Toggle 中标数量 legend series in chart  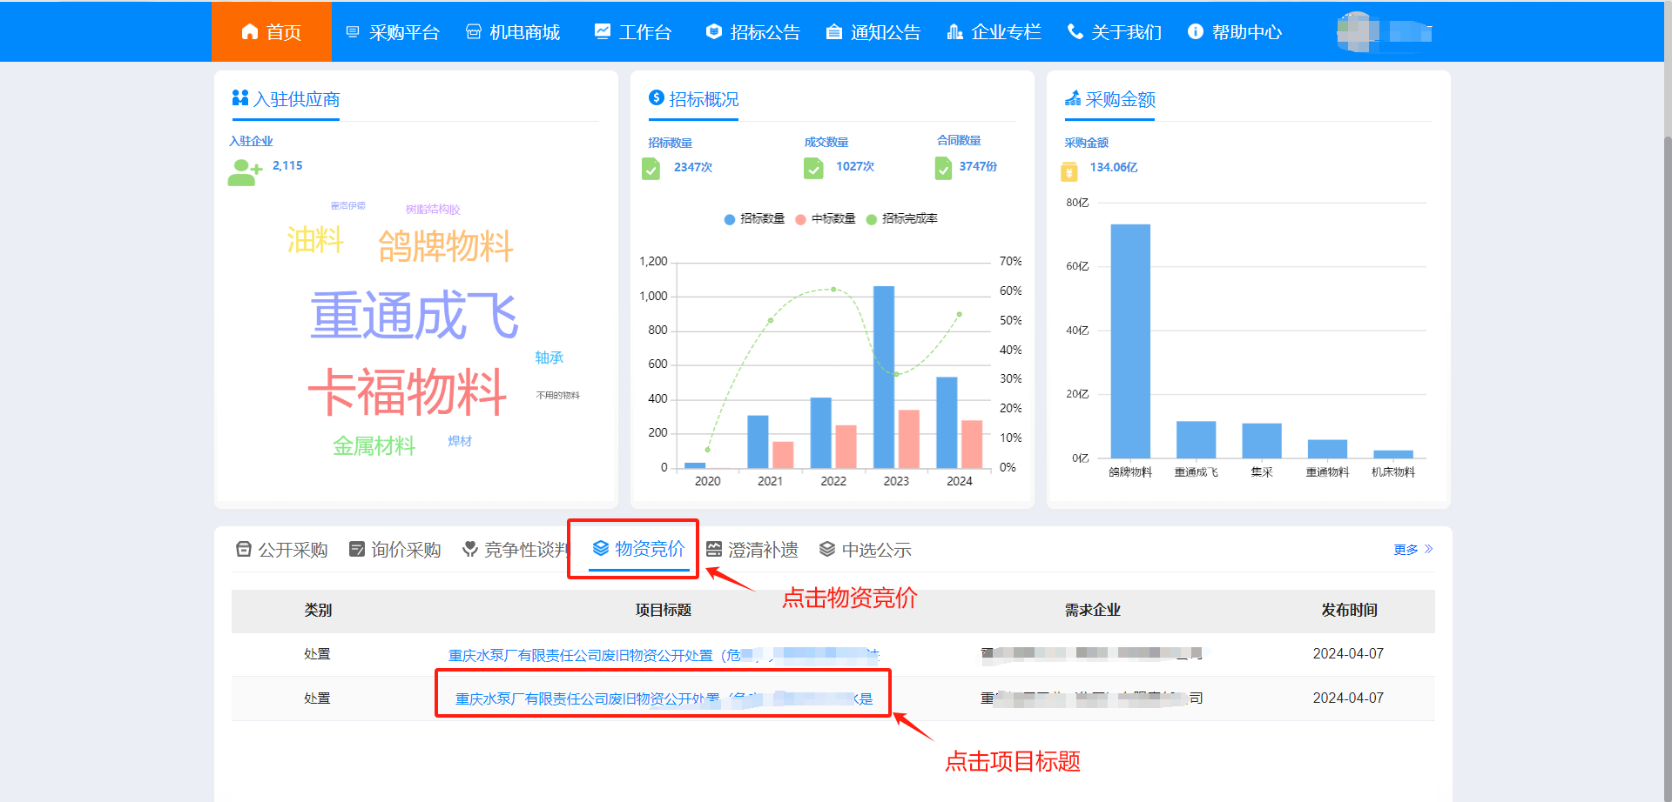coord(826,219)
